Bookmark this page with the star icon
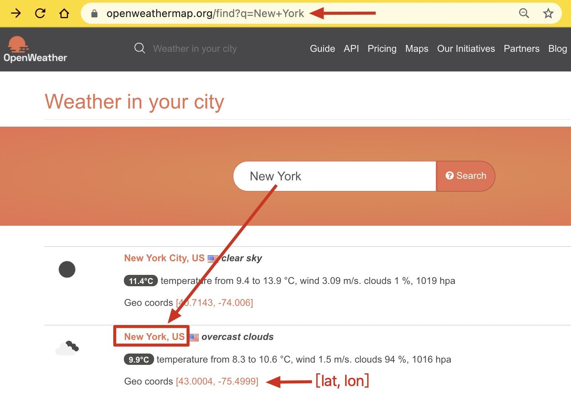This screenshot has width=571, height=397. coord(548,14)
